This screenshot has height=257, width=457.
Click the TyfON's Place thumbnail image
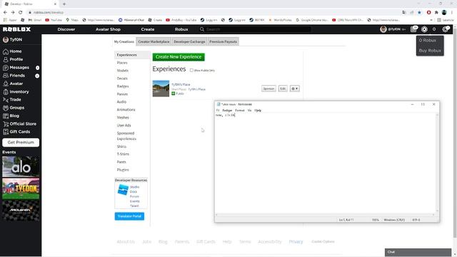point(161,89)
